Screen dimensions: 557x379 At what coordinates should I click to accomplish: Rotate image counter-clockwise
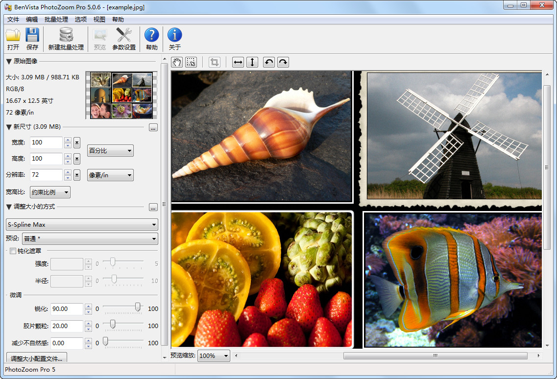(x=269, y=62)
